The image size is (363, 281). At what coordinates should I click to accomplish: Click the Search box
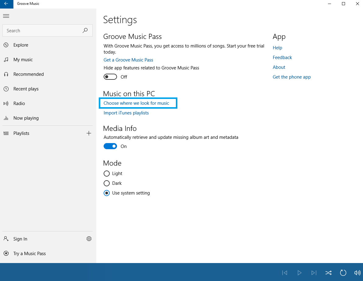(43, 30)
